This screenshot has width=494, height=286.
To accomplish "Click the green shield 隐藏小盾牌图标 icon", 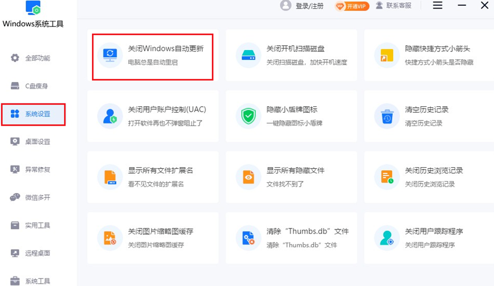I will pos(248,116).
